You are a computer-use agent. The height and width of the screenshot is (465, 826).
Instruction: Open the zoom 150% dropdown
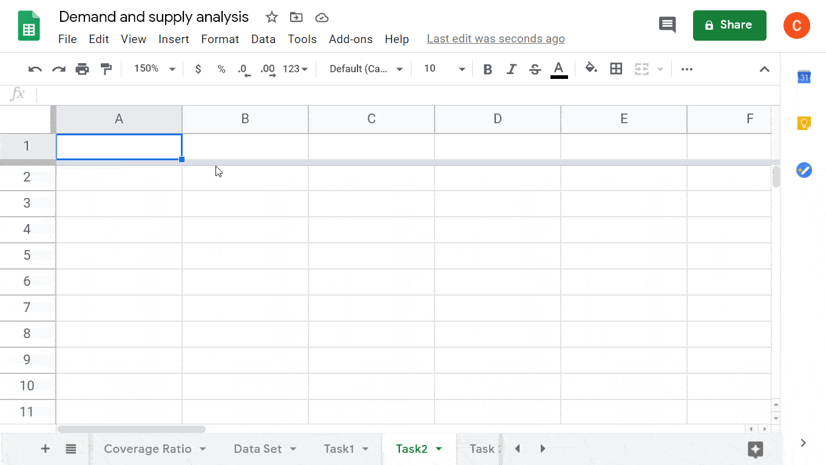tap(155, 69)
